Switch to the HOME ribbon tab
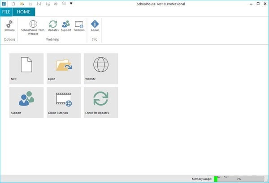 (x=24, y=12)
